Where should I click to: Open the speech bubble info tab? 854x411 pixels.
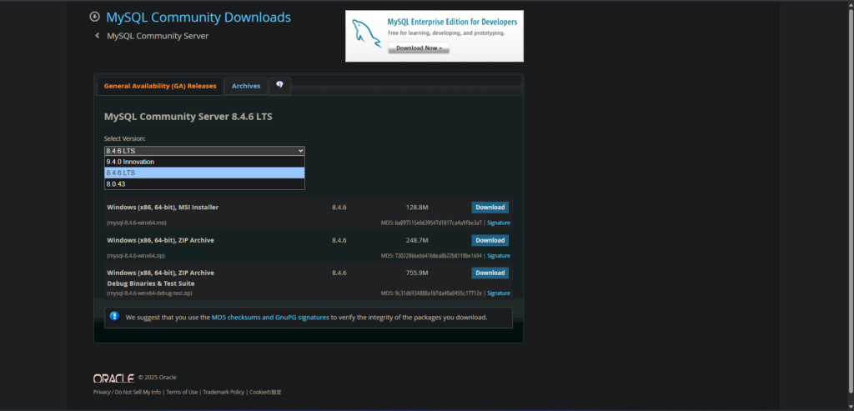click(280, 86)
